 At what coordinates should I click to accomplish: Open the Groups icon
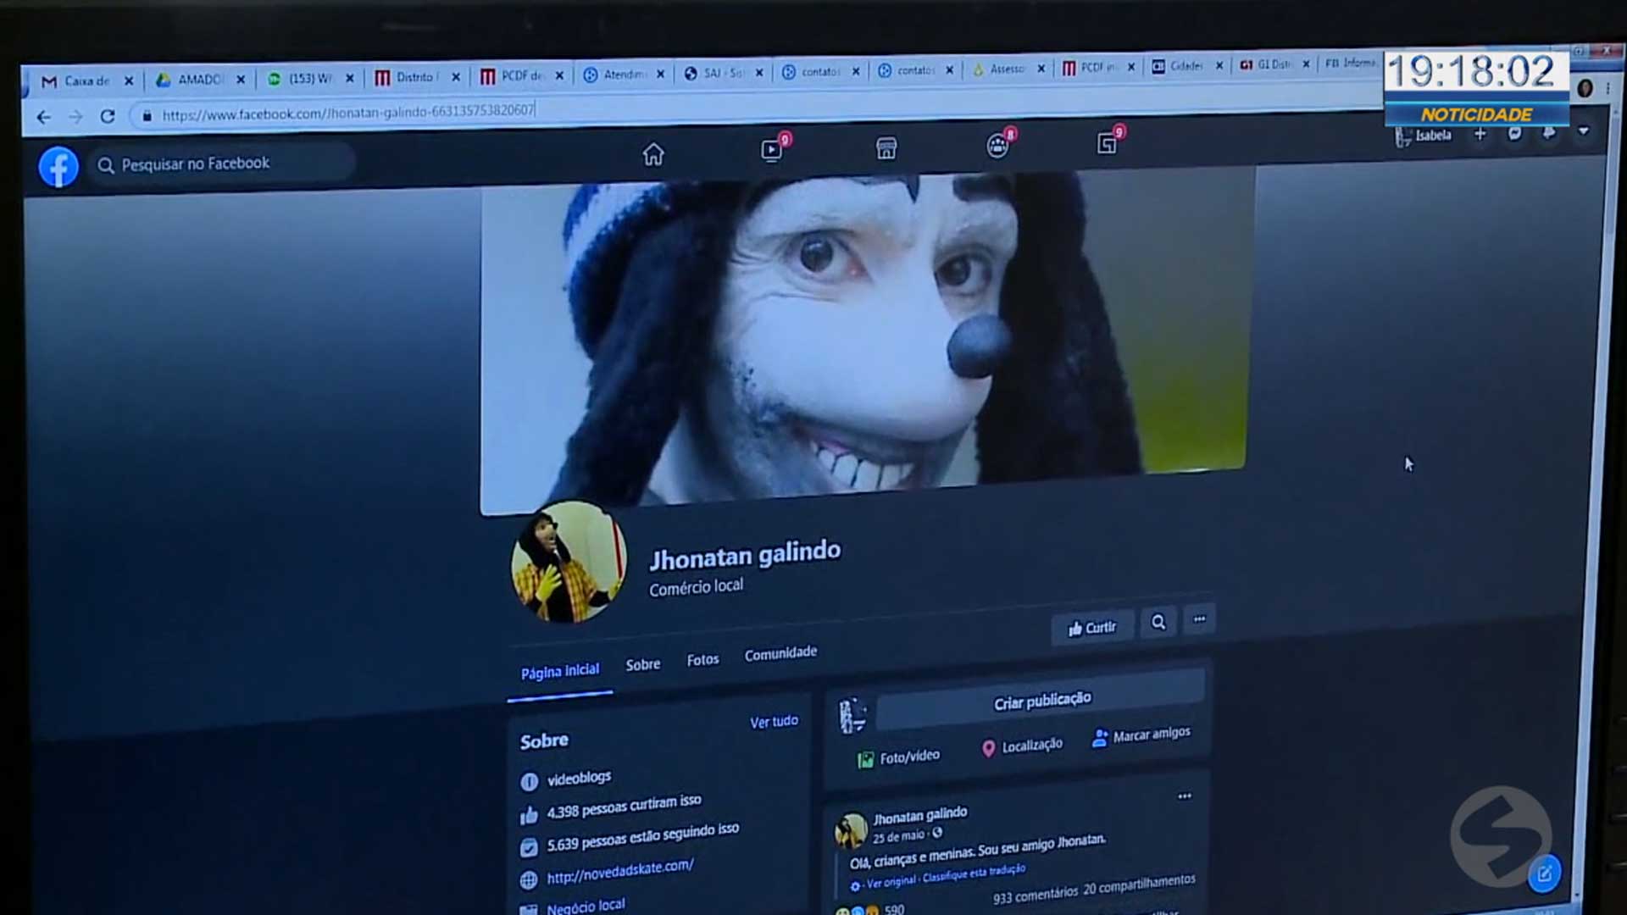click(x=998, y=146)
